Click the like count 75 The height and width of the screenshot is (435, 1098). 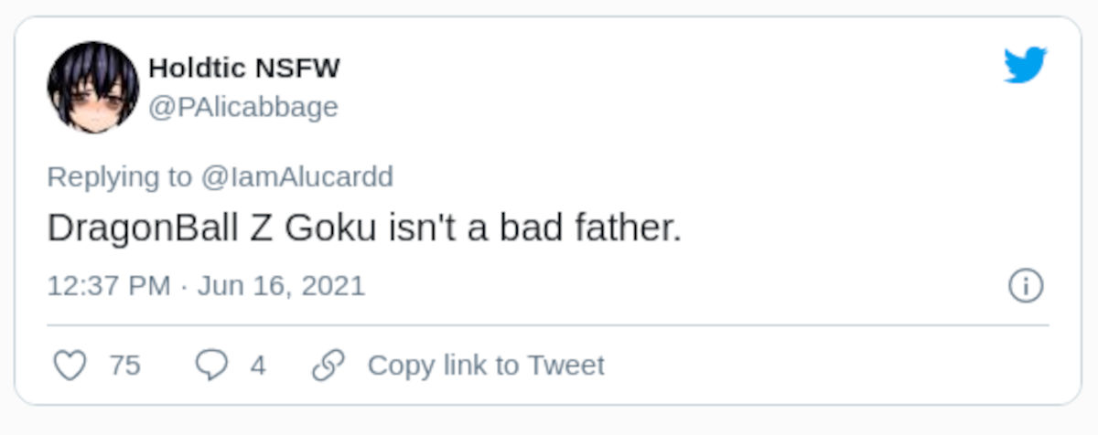124,366
